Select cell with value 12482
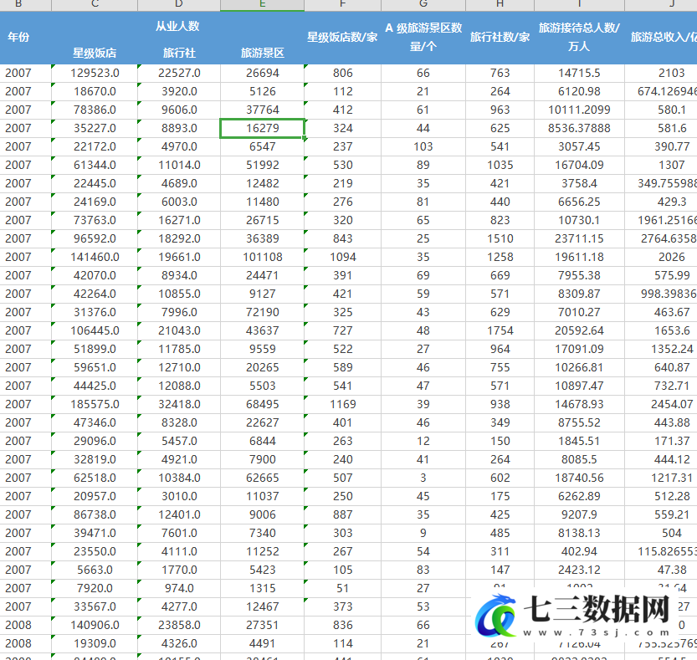The image size is (697, 660). point(262,183)
